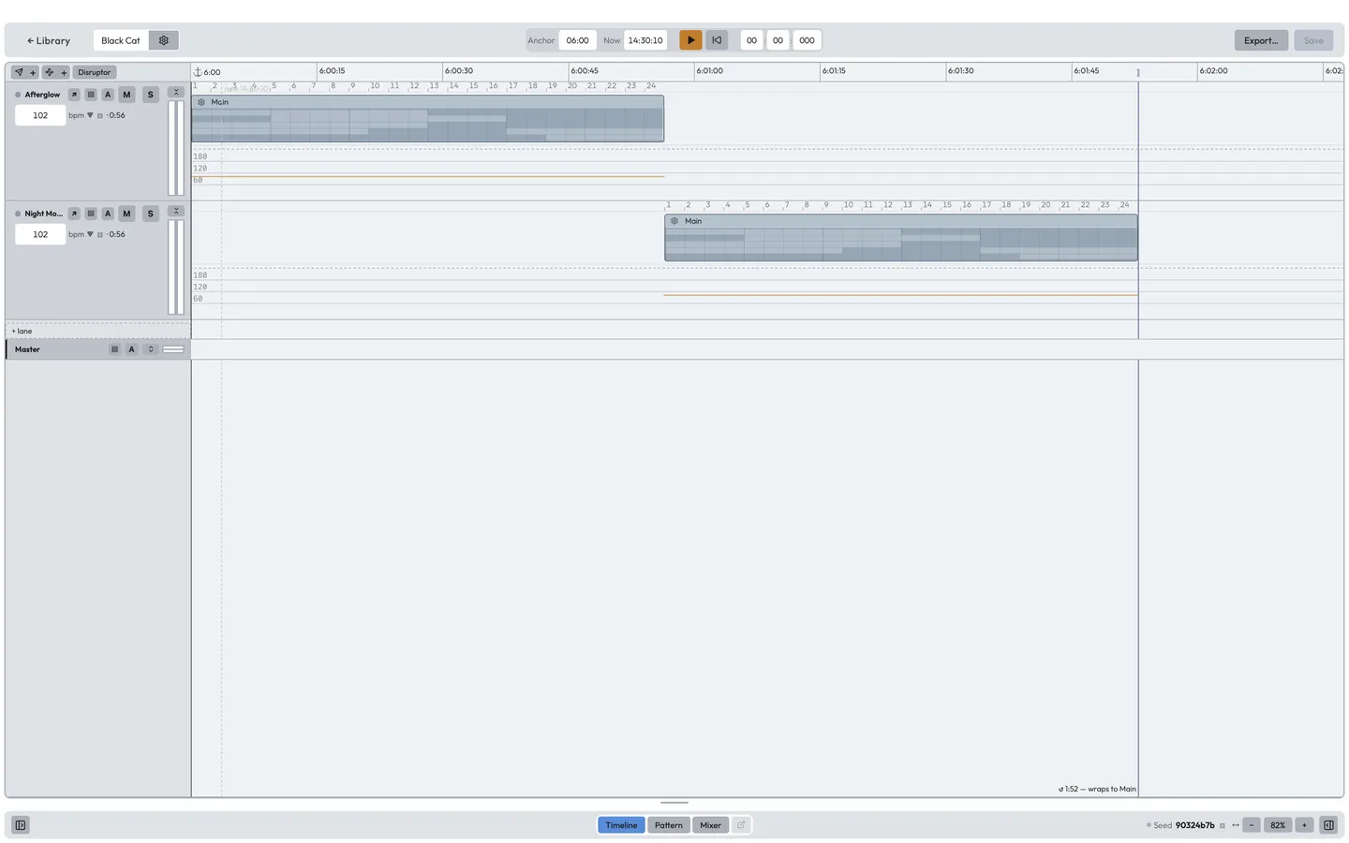Click the Afterglow lane arrow icon
The image size is (1349, 843).
pyautogui.click(x=74, y=95)
